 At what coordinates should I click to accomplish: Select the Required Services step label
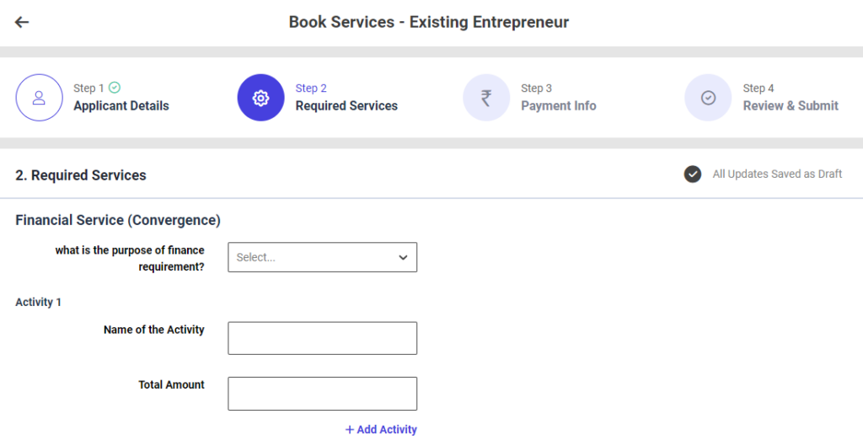click(x=346, y=106)
